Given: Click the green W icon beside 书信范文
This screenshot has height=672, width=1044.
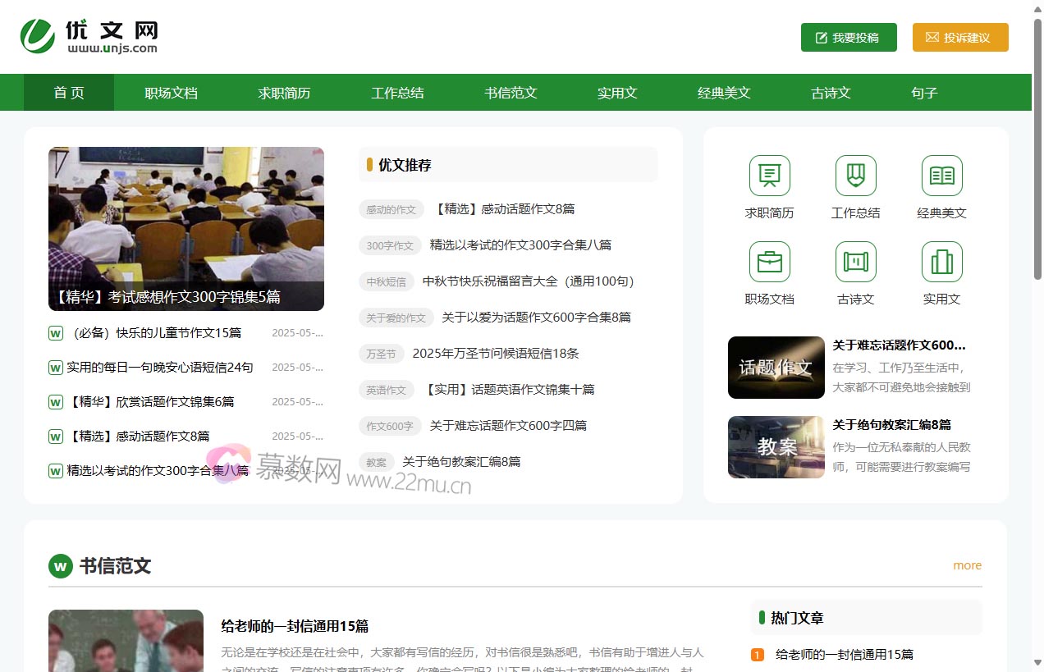Looking at the screenshot, I should 60,566.
